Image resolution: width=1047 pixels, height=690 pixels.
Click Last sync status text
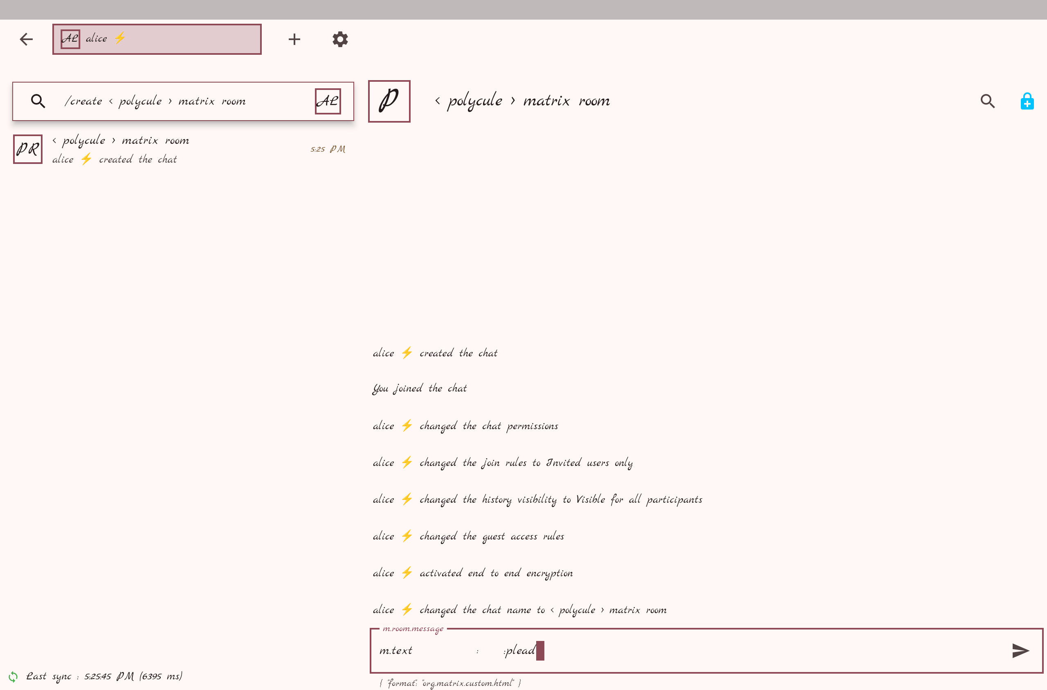pyautogui.click(x=104, y=677)
